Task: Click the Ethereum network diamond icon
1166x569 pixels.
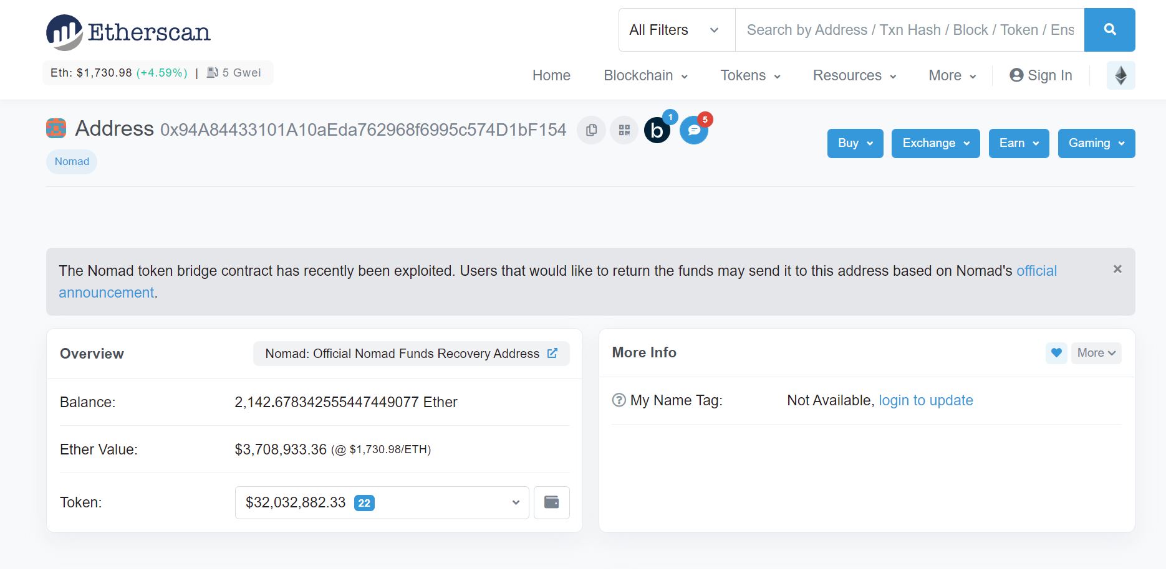Action: [x=1120, y=75]
